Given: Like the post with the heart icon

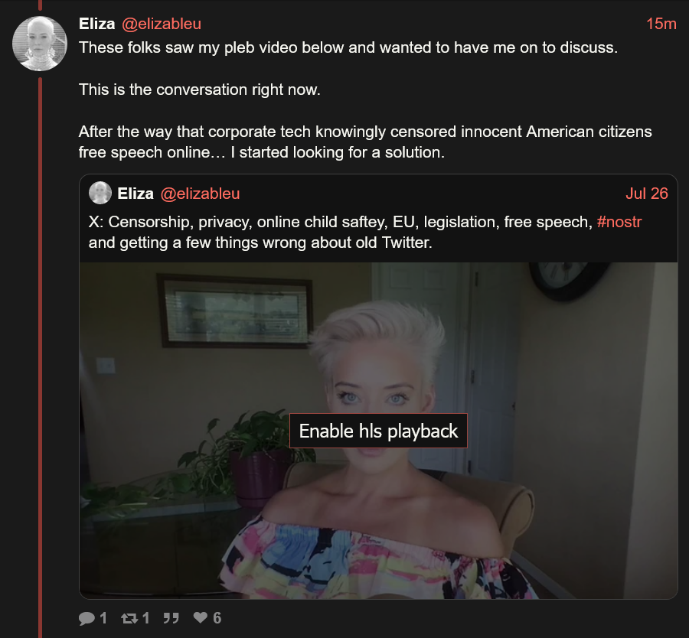Looking at the screenshot, I should tap(201, 617).
